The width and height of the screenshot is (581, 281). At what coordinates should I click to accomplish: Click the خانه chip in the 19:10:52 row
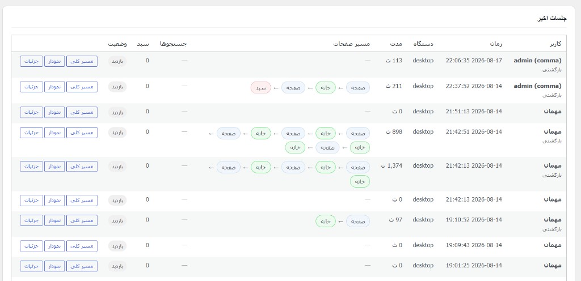[x=325, y=221]
